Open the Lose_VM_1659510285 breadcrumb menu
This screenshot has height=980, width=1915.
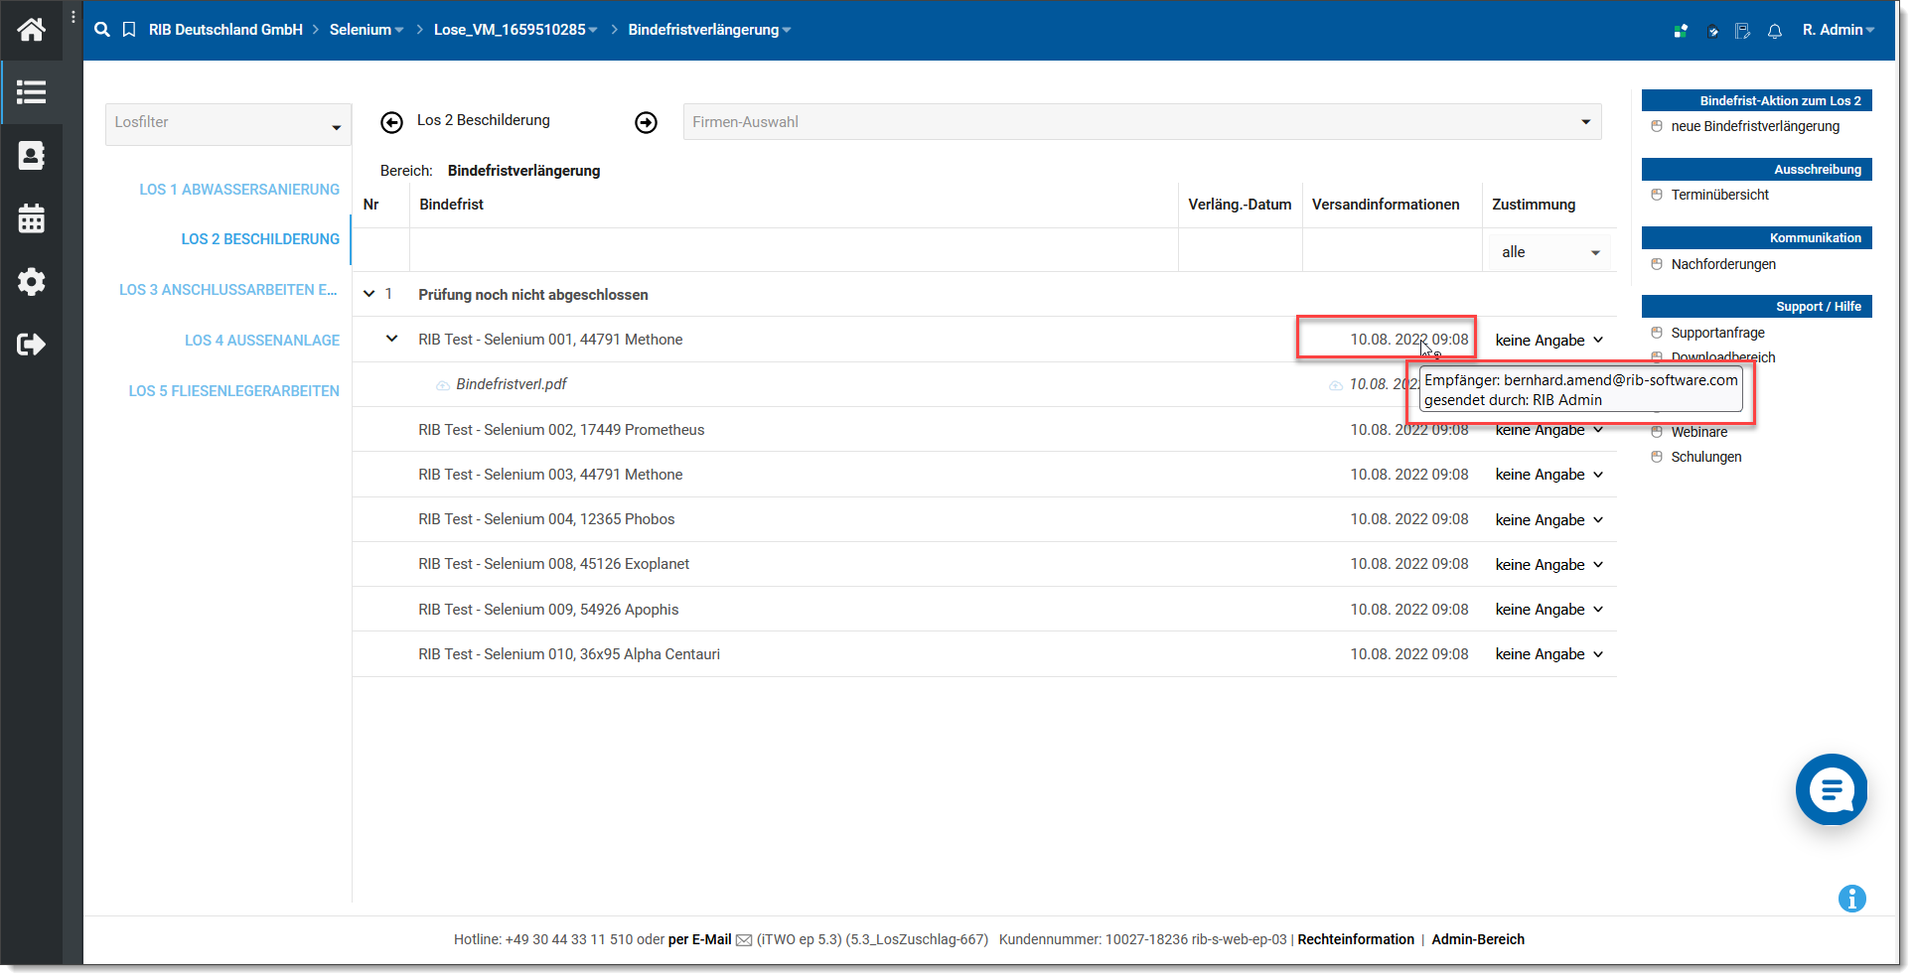pos(516,30)
